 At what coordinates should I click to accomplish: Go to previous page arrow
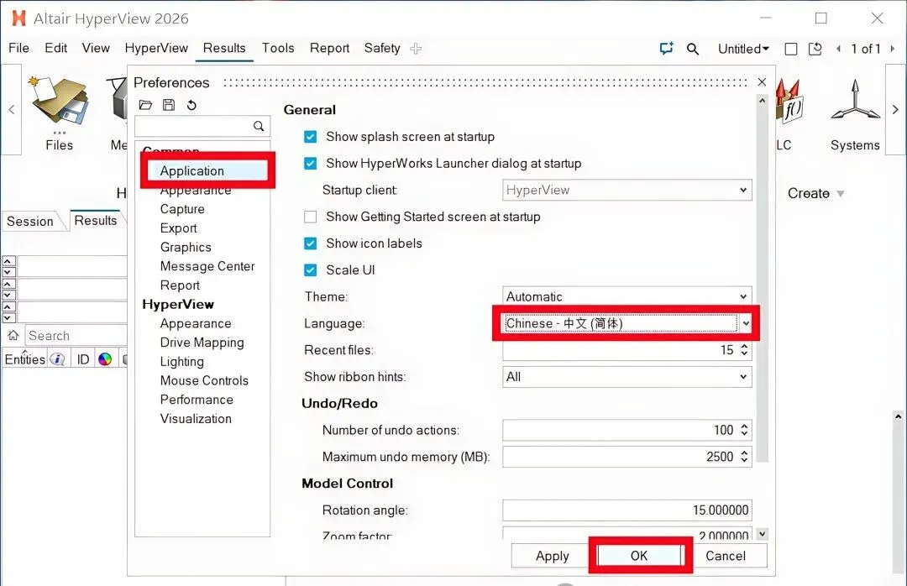[838, 50]
